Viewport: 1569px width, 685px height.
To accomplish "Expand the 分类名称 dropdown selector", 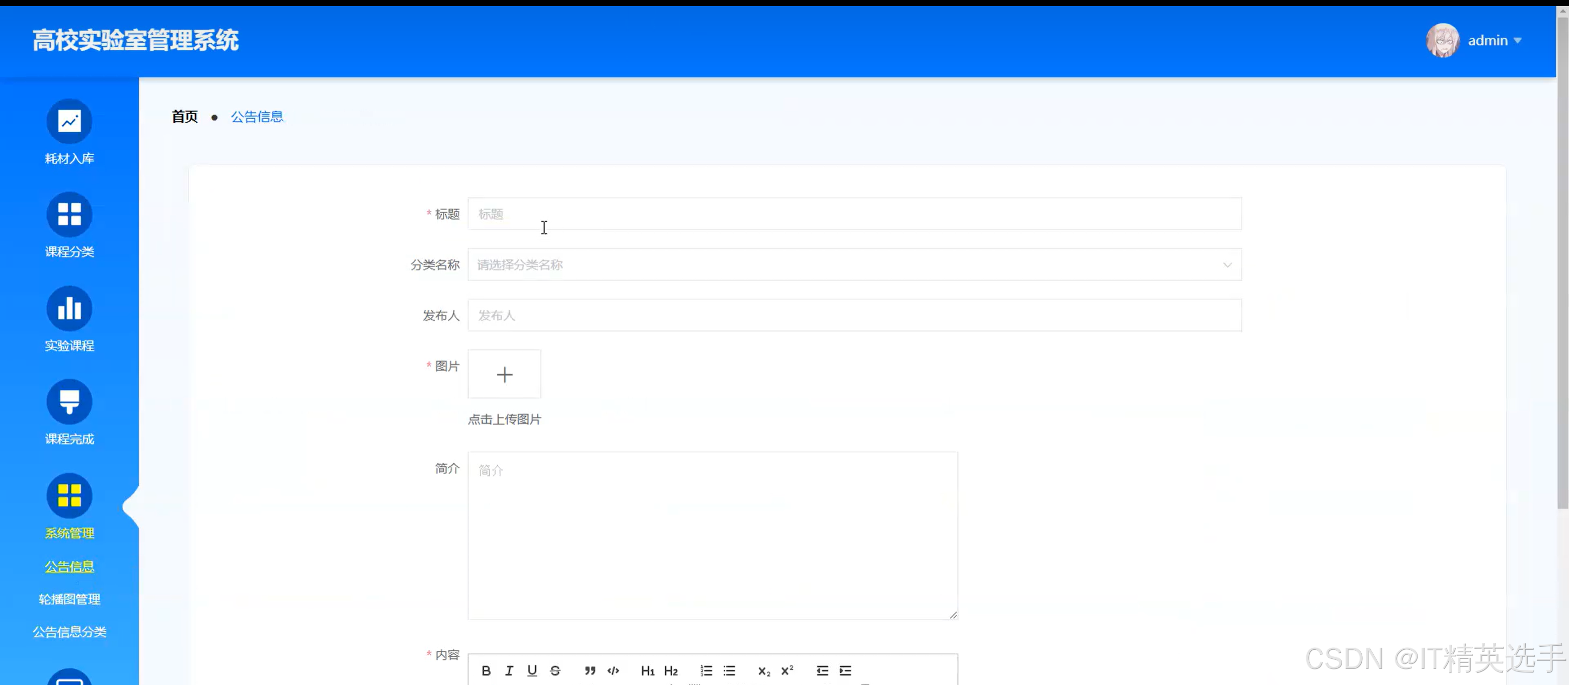I will tap(854, 265).
